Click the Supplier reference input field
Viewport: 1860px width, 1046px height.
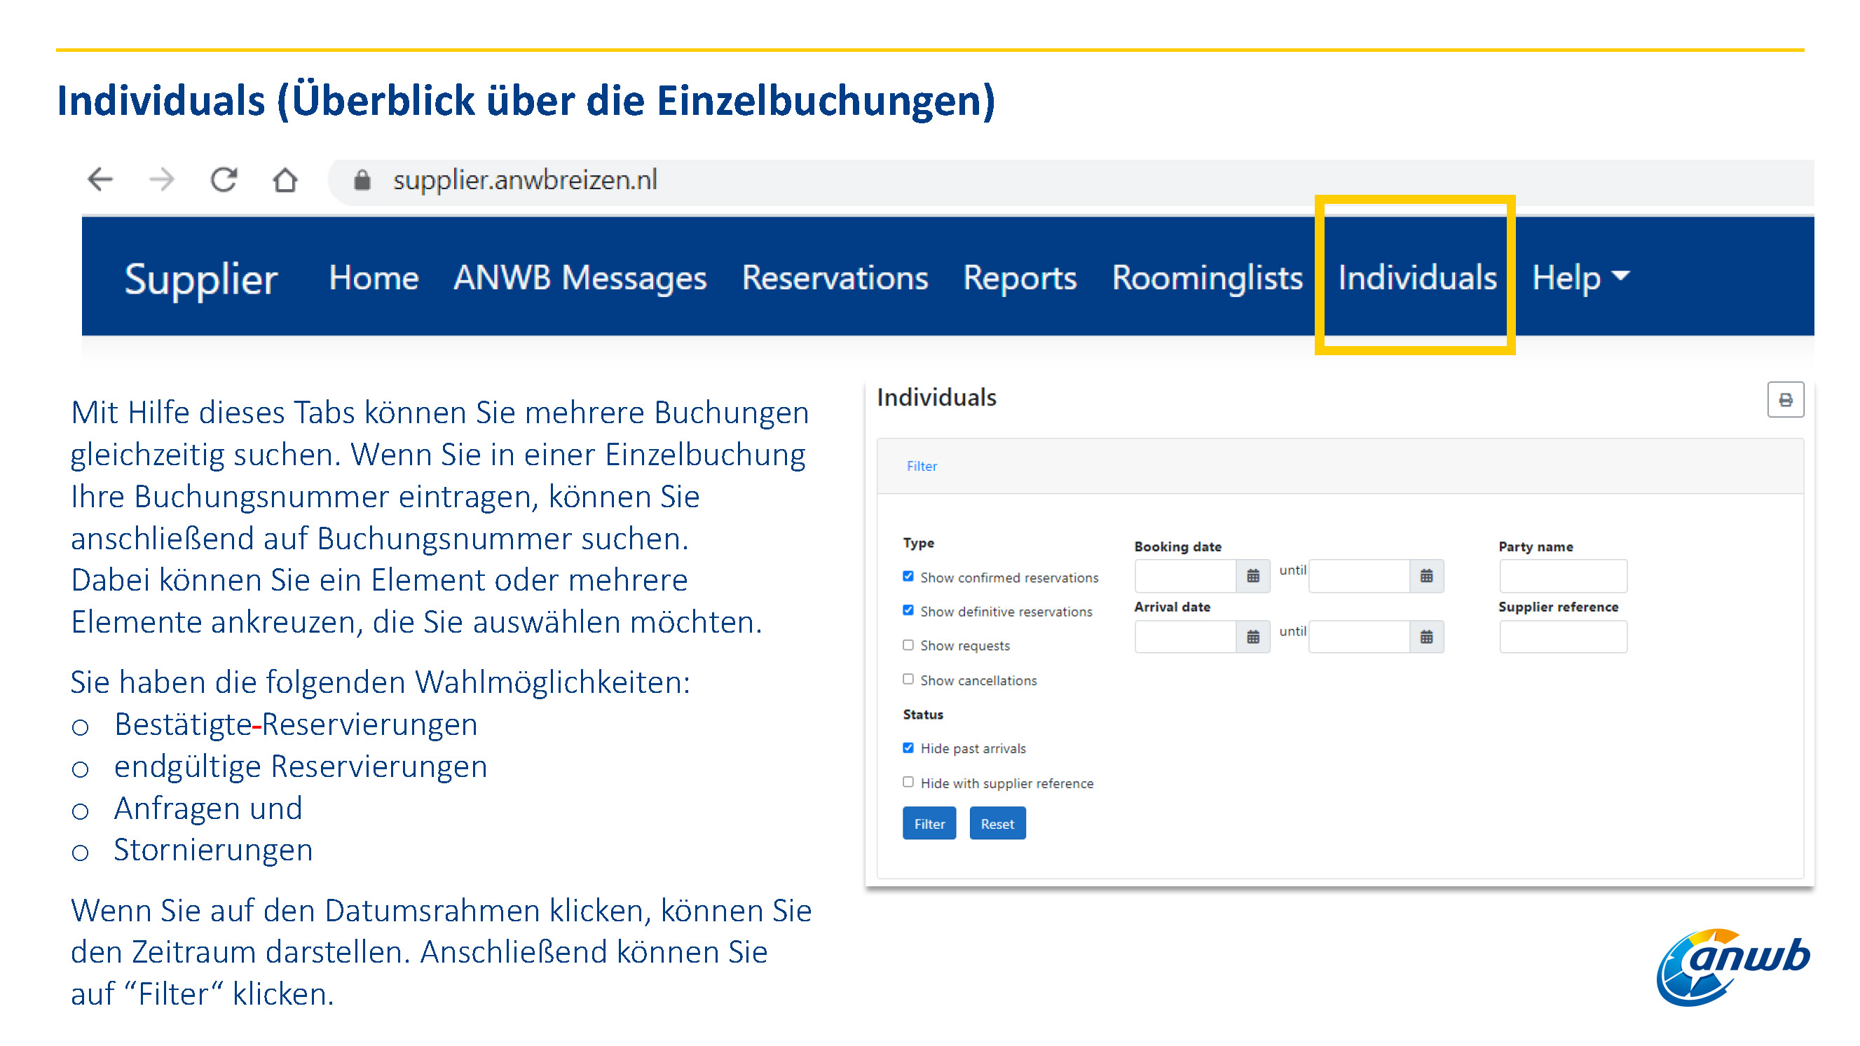click(x=1564, y=637)
